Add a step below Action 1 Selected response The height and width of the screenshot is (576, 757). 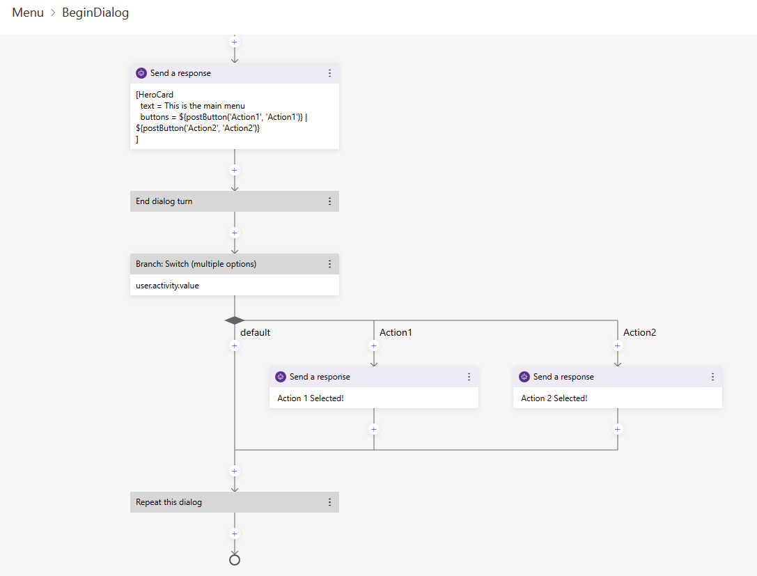[374, 429]
